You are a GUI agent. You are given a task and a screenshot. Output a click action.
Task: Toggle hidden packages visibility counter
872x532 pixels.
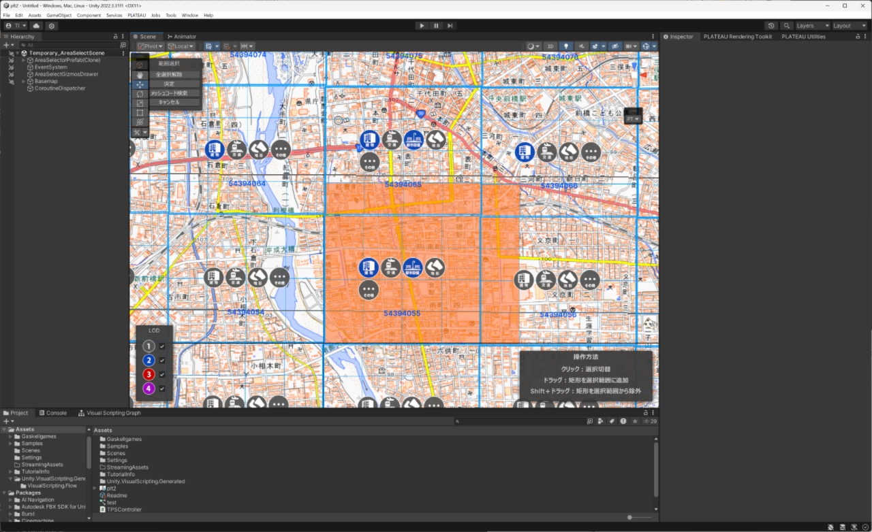coord(650,421)
